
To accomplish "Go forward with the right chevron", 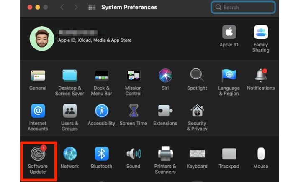I will (76, 7).
